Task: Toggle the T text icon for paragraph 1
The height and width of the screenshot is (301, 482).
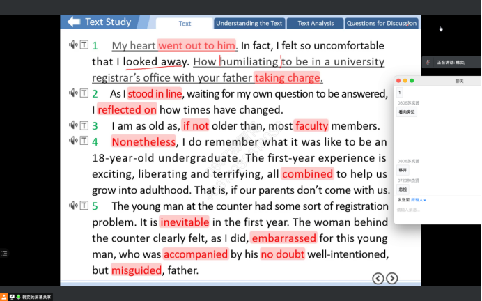Action: tap(84, 45)
